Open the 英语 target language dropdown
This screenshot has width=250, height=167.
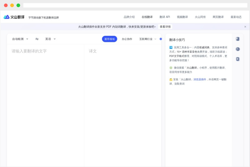point(50,39)
